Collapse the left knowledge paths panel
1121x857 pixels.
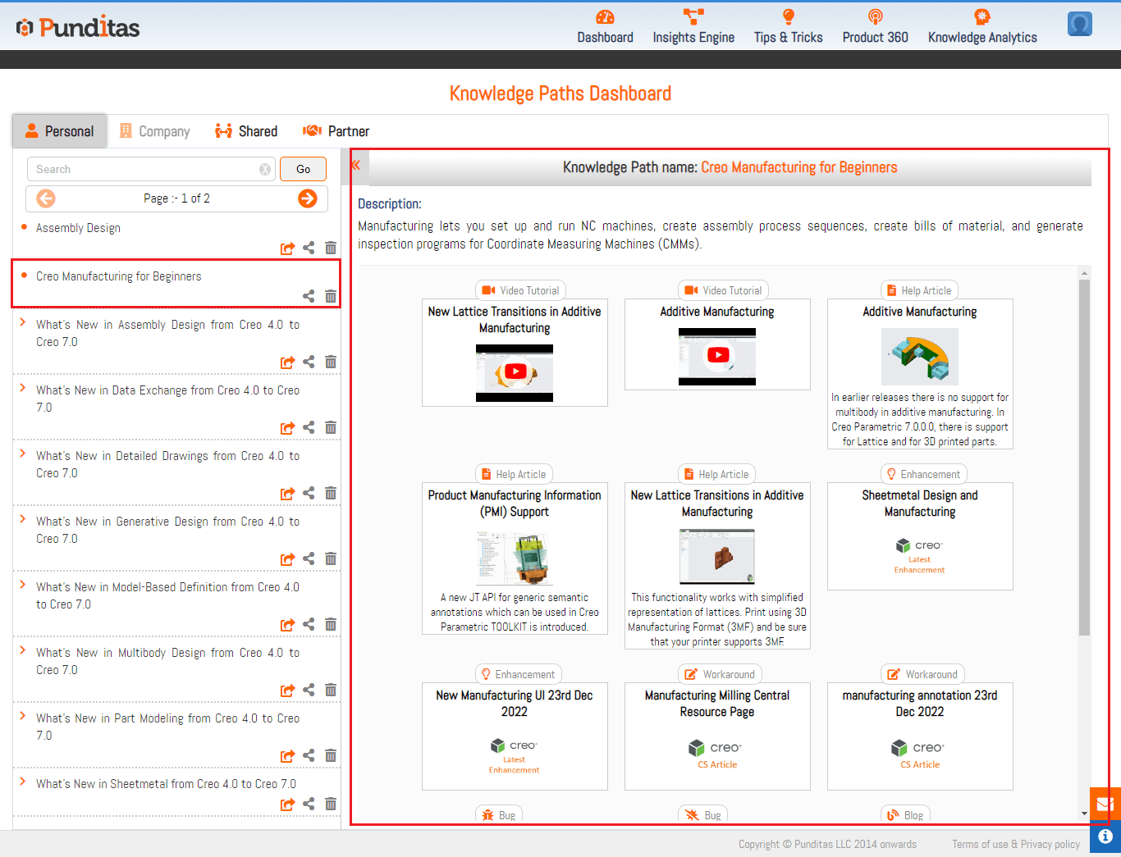pos(355,166)
